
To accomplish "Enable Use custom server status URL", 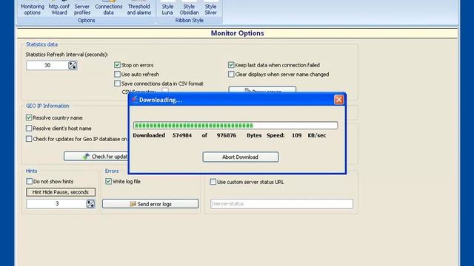I will click(x=213, y=182).
